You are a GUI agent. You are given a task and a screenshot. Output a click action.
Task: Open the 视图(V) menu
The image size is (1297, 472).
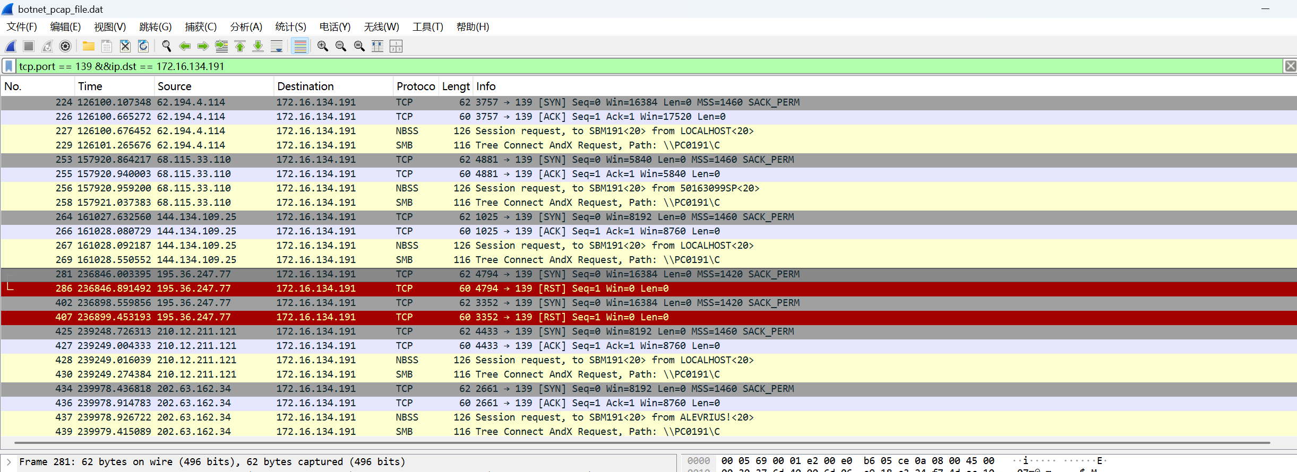click(x=110, y=27)
